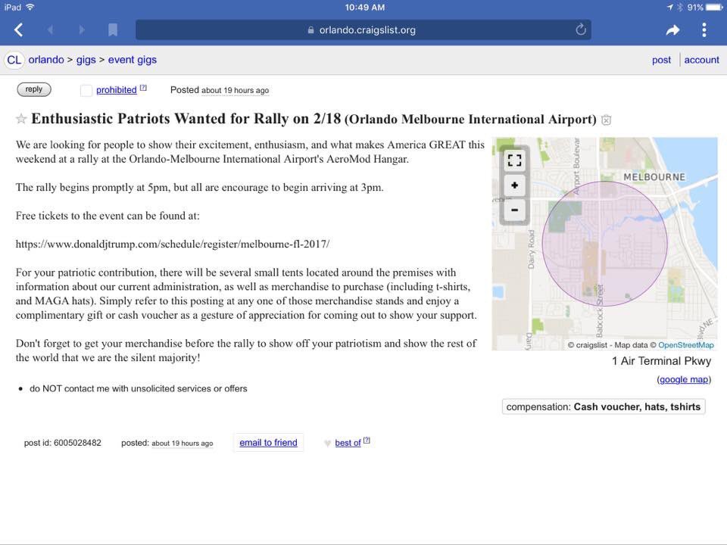
Task: Tap the donaldjtrump.com registration URL text
Action: coord(173,244)
